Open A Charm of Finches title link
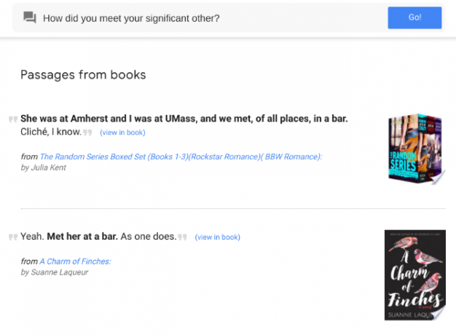 click(x=75, y=261)
